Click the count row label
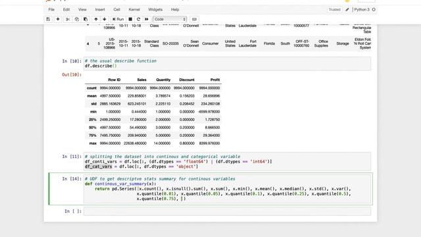This screenshot has height=237, width=421. [91, 88]
